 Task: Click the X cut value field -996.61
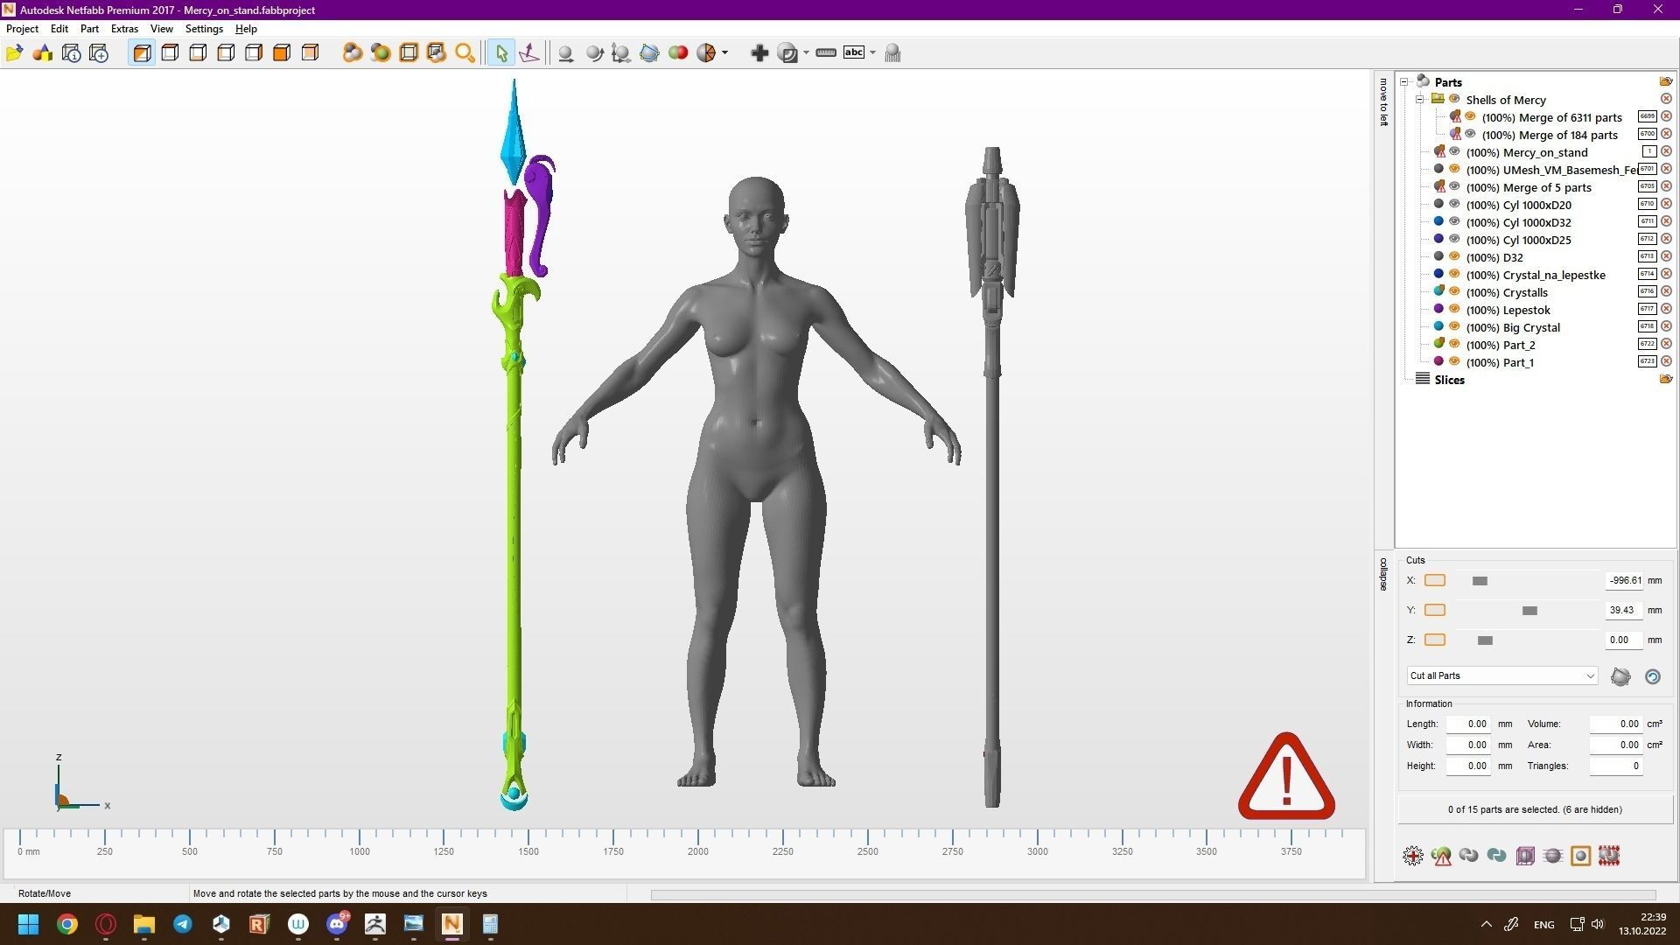click(1624, 580)
